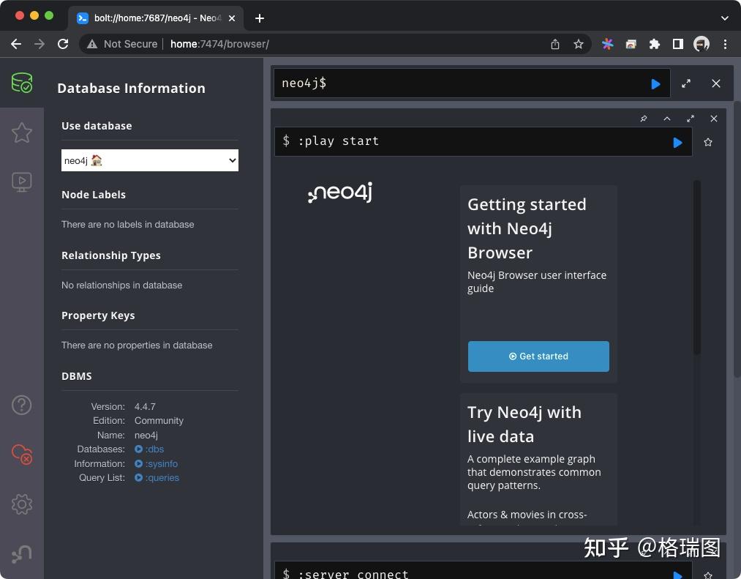Open the Use database dropdown
The image size is (741, 579).
point(150,160)
